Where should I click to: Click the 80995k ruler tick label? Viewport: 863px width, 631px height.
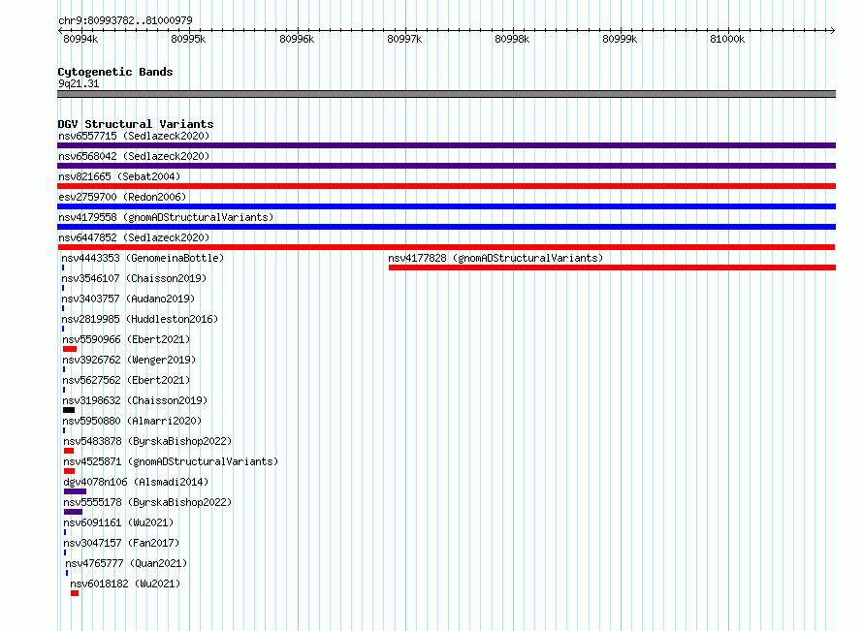pos(188,39)
